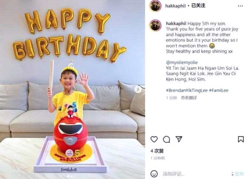
Task: Open emoji picker smiley icon
Action: pyautogui.click(x=154, y=174)
